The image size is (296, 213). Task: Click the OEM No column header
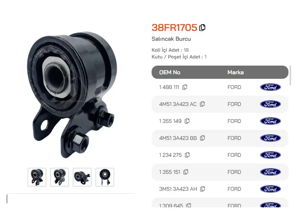(170, 72)
